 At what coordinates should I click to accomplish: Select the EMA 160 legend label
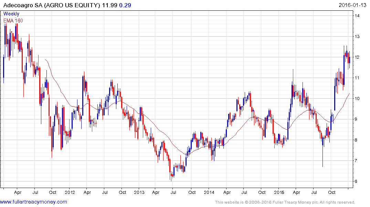[x=13, y=21]
